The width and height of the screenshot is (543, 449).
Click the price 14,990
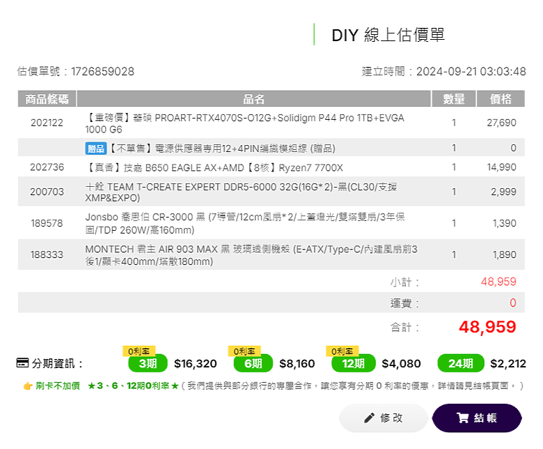(501, 167)
